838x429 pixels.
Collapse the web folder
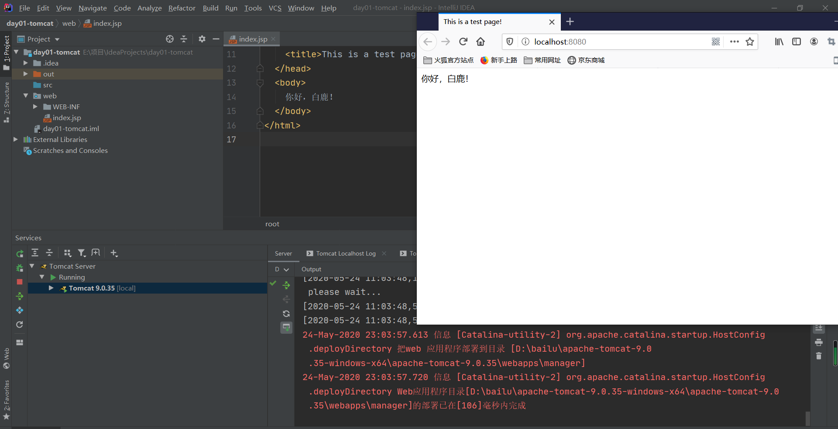coord(26,96)
